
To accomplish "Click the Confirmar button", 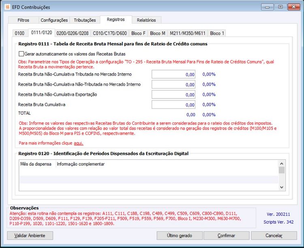I will 227,235.
